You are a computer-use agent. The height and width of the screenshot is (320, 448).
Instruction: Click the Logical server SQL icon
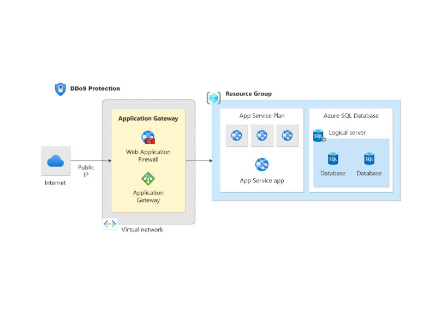(x=319, y=135)
